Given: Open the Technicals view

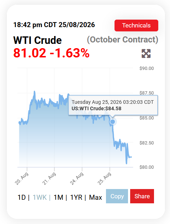Looking at the screenshot, I should pos(136,25).
